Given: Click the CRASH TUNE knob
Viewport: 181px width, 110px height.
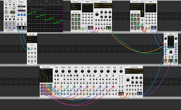Looking at the screenshot, I should coord(108,71).
